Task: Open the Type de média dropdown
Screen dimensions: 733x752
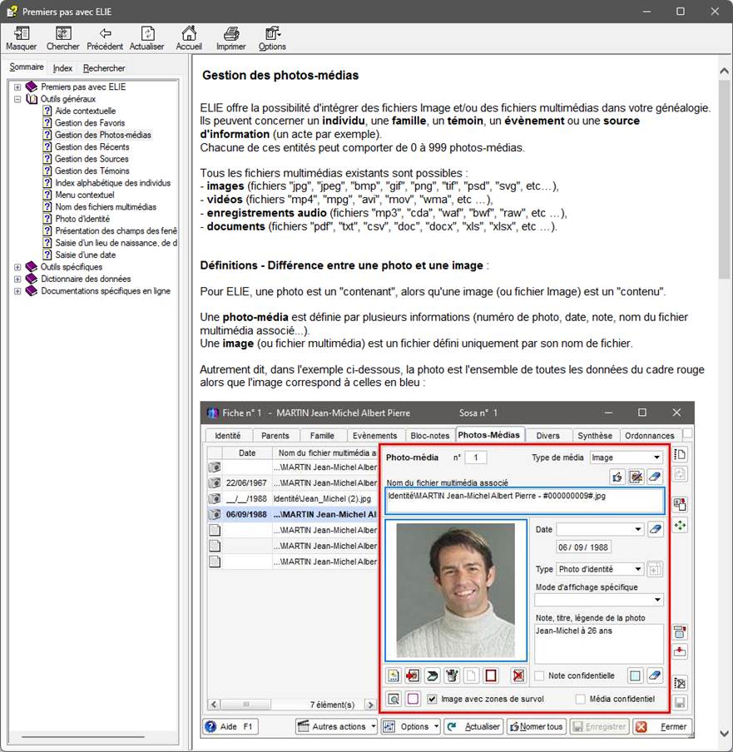Action: [x=626, y=458]
